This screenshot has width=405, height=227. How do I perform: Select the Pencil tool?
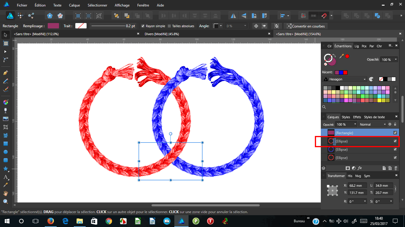point(5,81)
